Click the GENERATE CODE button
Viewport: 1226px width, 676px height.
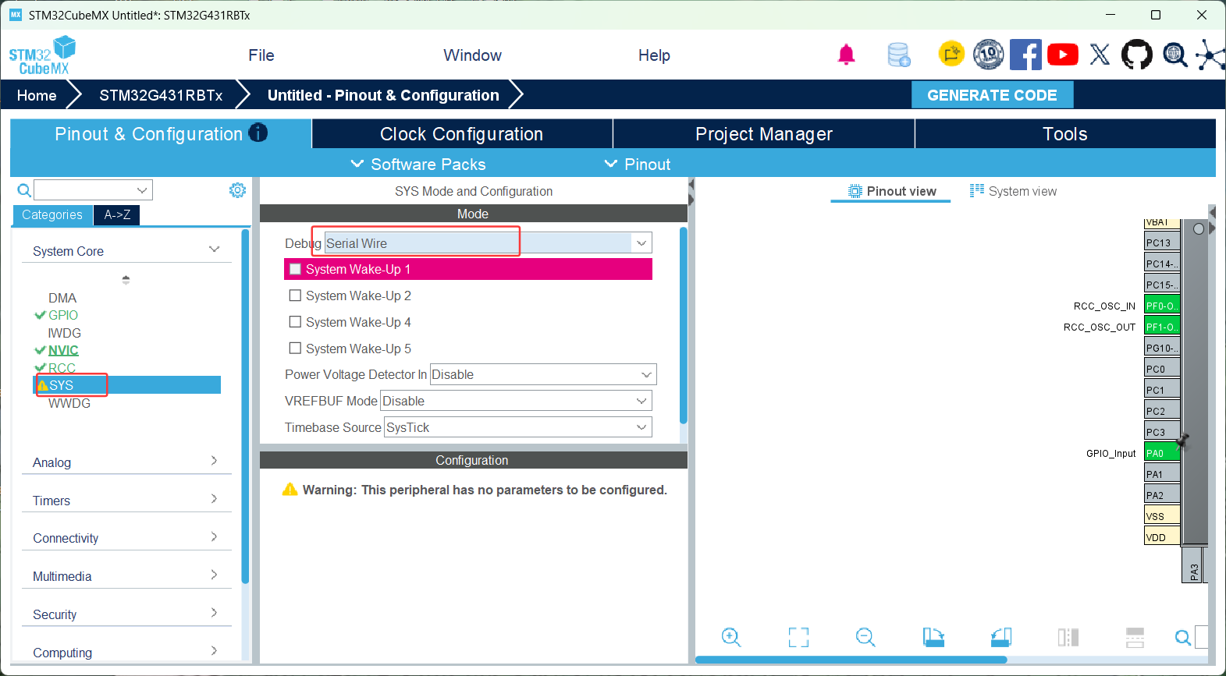click(992, 95)
